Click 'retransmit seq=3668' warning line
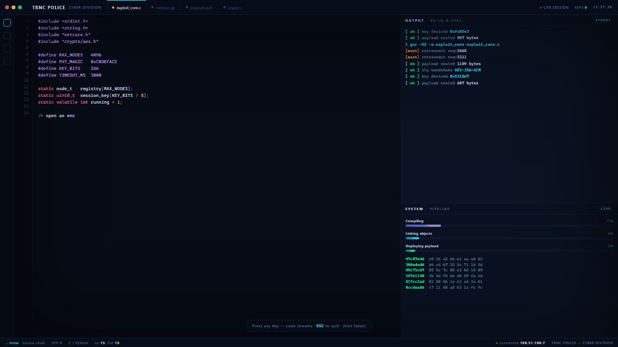Image resolution: width=618 pixels, height=347 pixels. [436, 51]
